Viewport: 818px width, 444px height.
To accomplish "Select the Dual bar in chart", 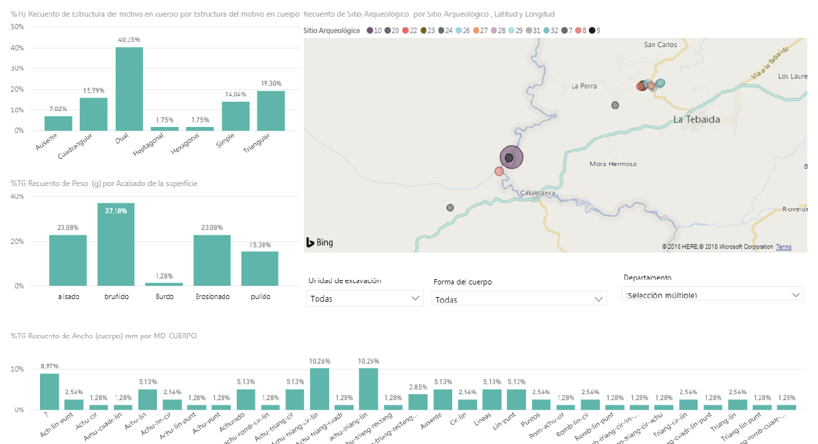I will (x=129, y=88).
